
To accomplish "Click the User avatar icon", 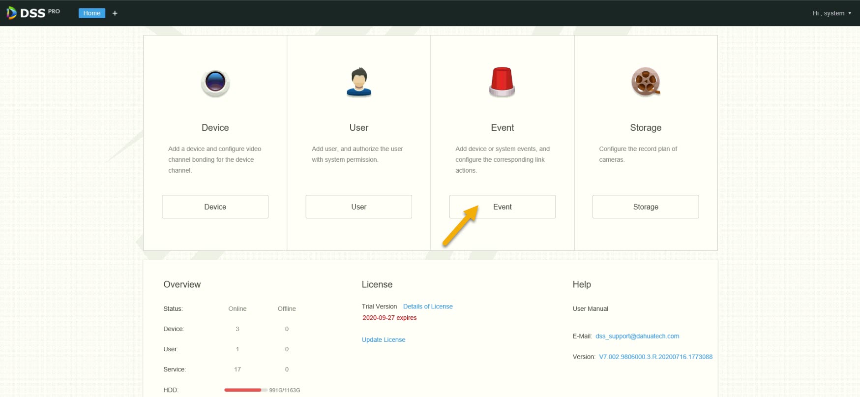I will click(359, 82).
